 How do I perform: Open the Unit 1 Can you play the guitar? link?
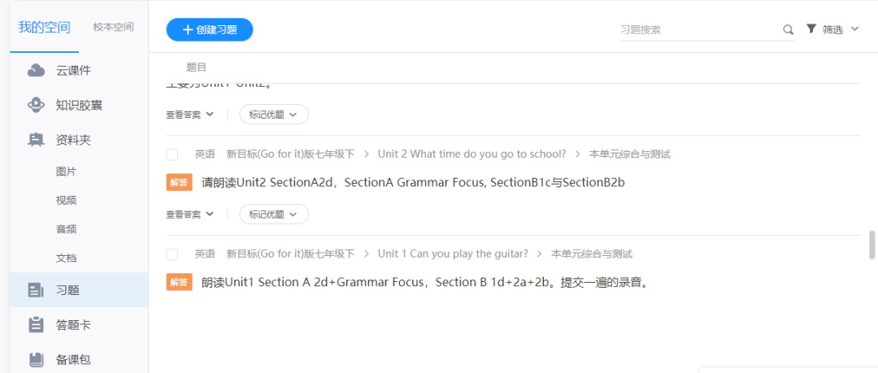tap(452, 254)
